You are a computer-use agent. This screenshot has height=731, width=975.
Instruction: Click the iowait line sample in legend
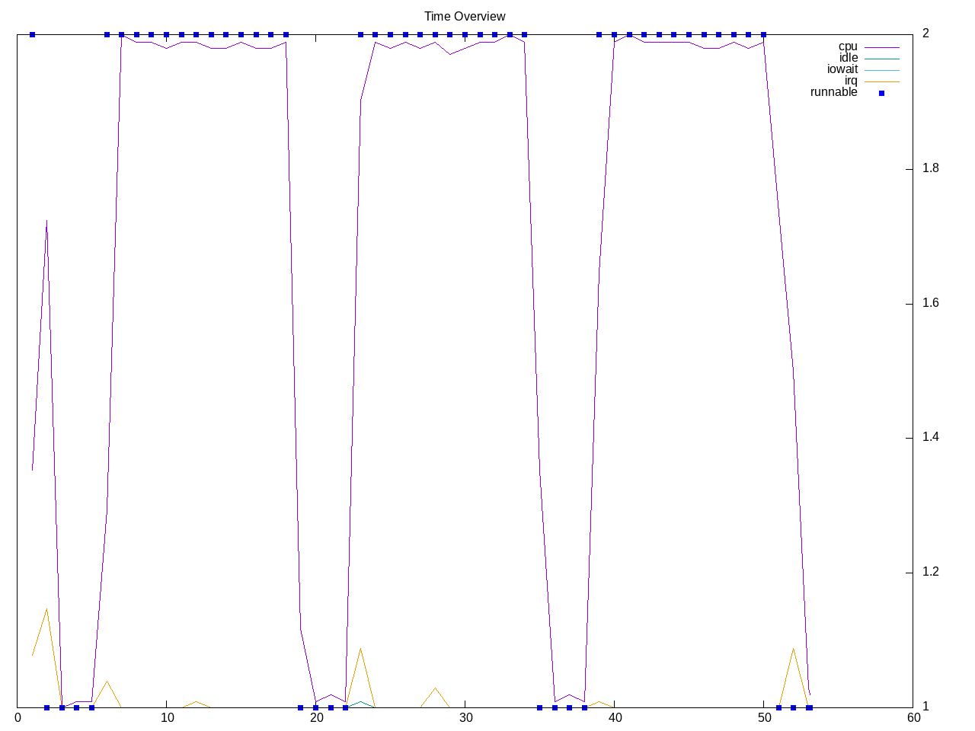881,70
